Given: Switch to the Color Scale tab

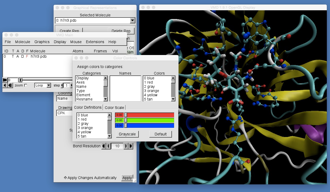Looking at the screenshot, I should (x=114, y=107).
